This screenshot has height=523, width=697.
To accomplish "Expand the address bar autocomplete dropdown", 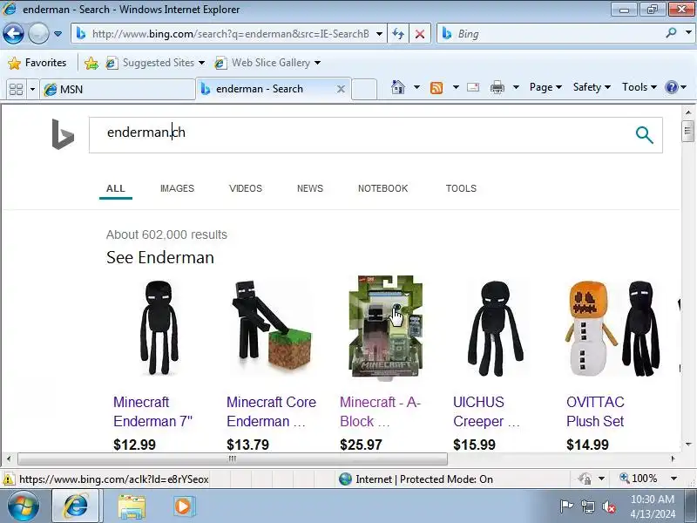I will (x=379, y=34).
